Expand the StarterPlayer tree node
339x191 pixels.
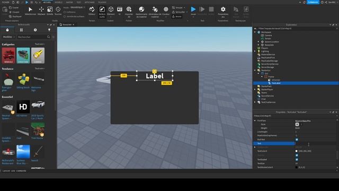[255, 90]
